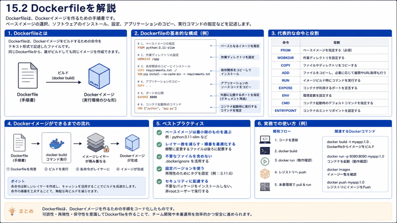Click the 作業ディレクトリを設定 annotation label

(x=240, y=57)
